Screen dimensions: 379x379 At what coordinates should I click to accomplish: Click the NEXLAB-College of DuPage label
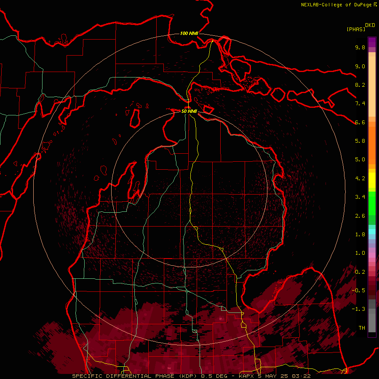336,5
